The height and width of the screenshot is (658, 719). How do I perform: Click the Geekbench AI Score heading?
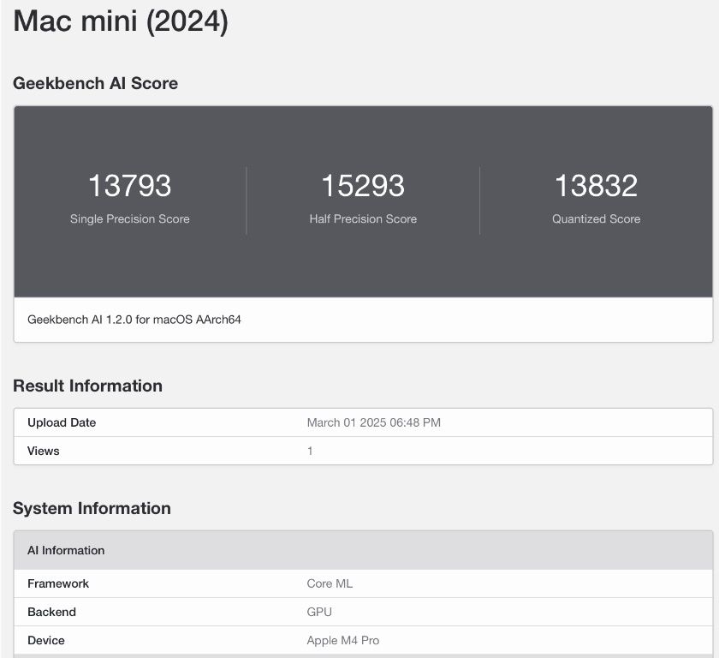pos(95,83)
